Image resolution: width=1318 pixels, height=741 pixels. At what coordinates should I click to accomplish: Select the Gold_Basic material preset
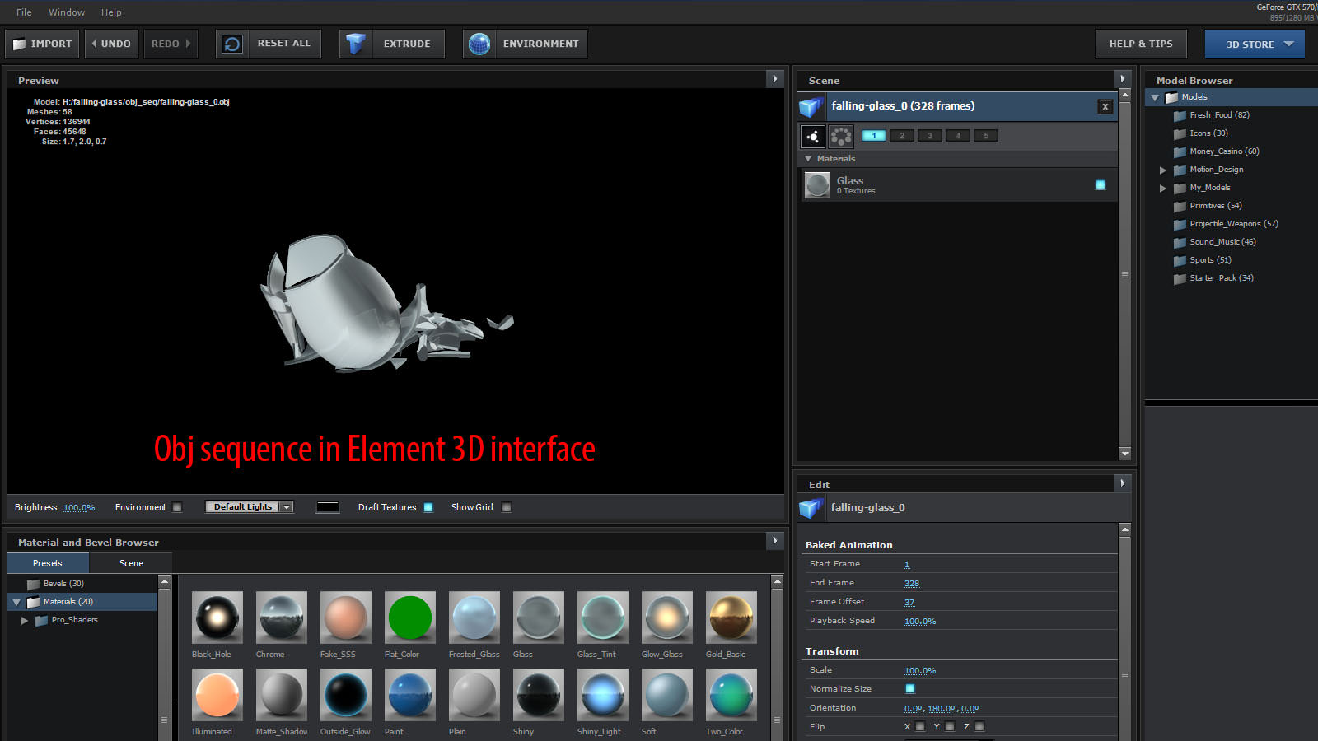tap(731, 617)
